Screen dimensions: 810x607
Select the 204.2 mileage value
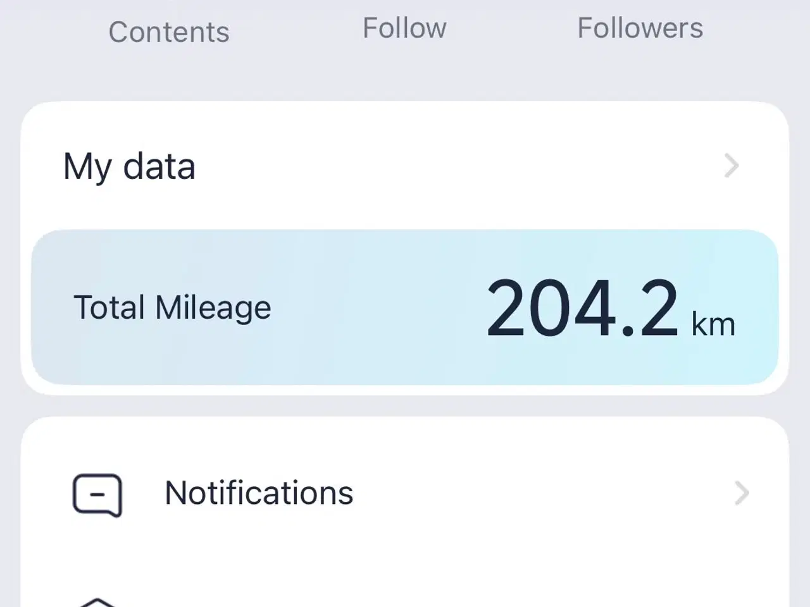click(x=582, y=308)
